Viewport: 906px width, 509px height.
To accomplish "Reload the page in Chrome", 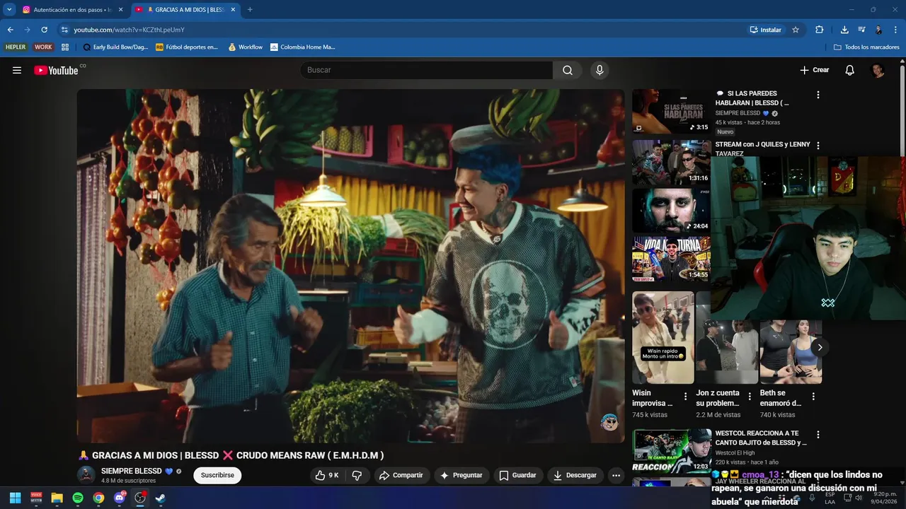I will pyautogui.click(x=44, y=30).
